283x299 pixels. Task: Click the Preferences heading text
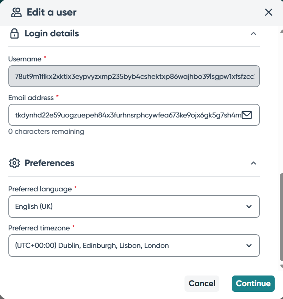(x=49, y=163)
